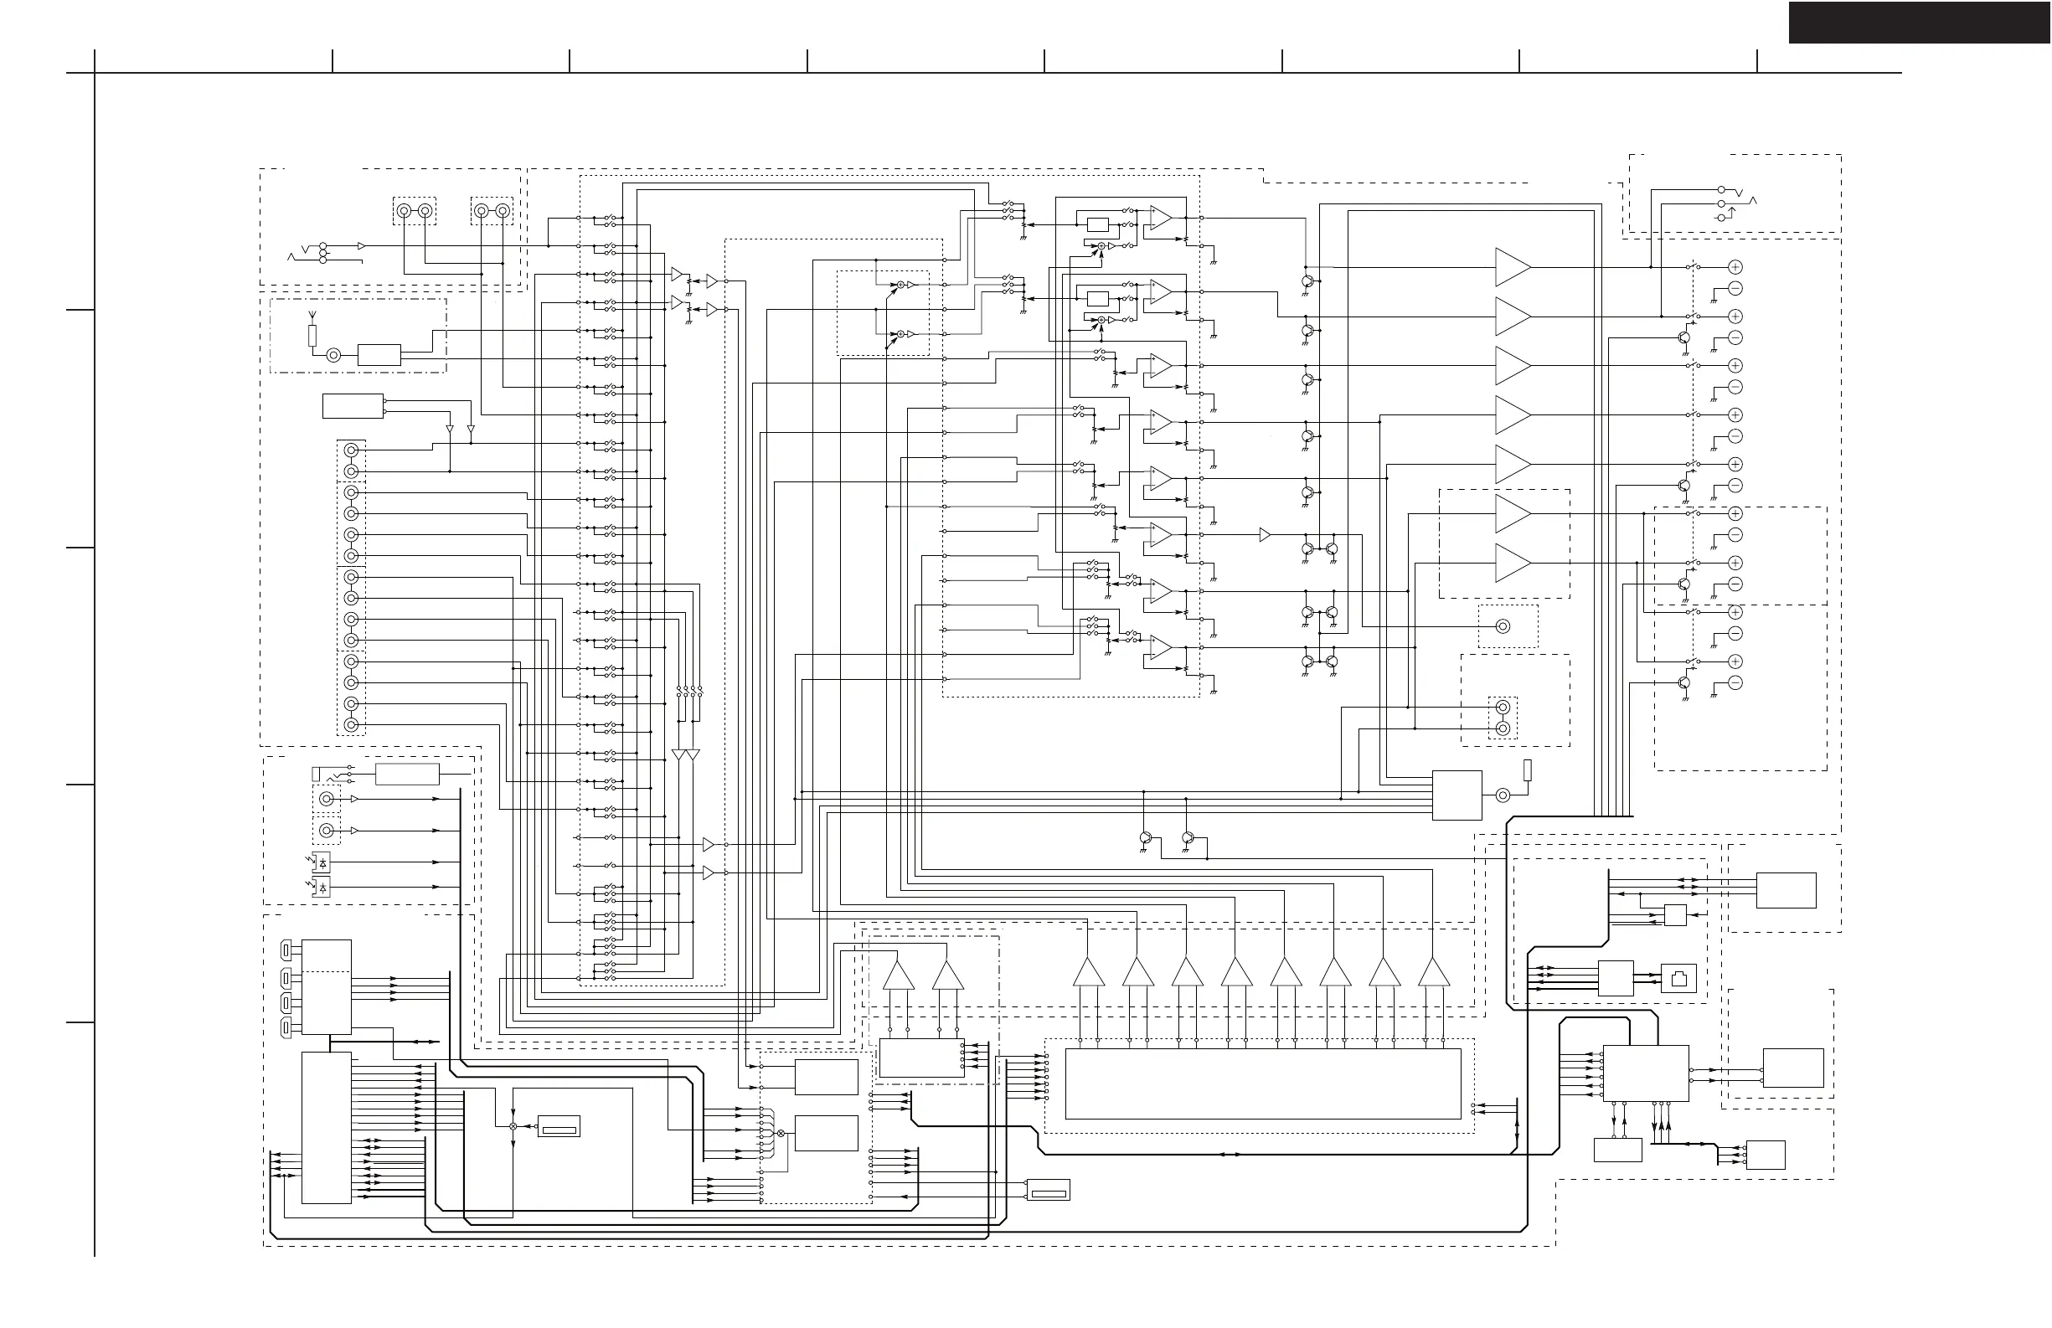Image resolution: width=2052 pixels, height=1328 pixels.
Task: Click the bar-display box beside the left mixer node
Action: [559, 1126]
